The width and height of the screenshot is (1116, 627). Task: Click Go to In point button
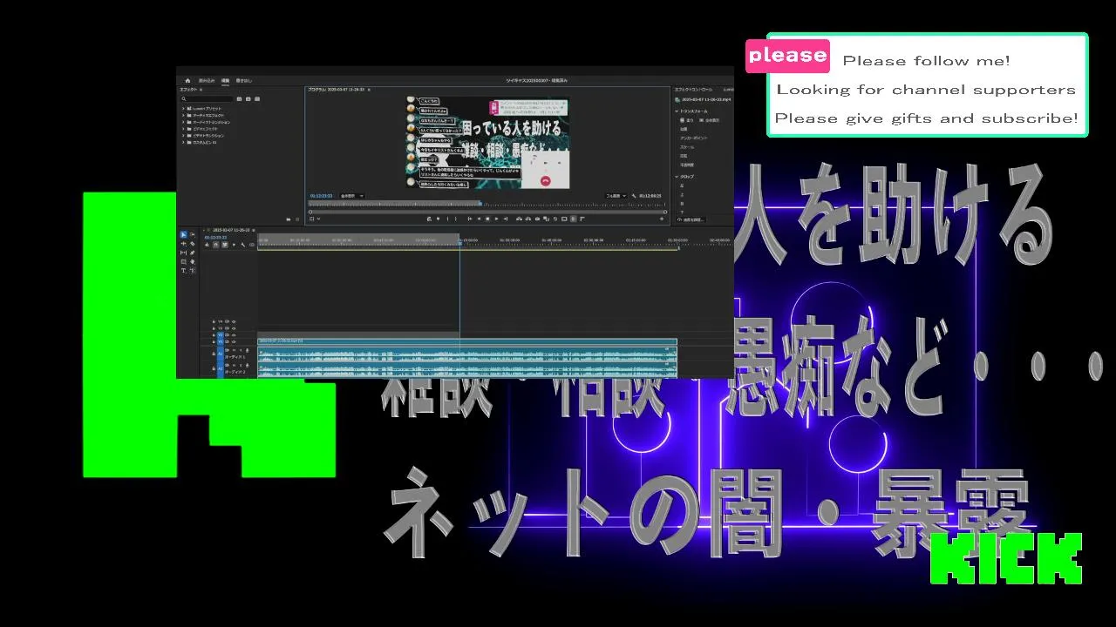pos(470,219)
